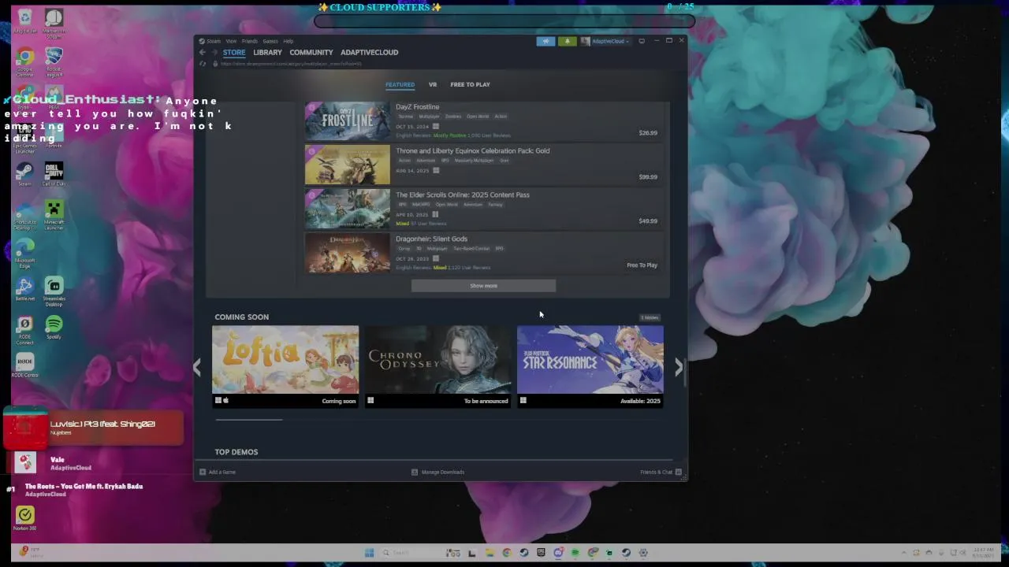
Task: Open Microsoft Edge desktop shortcut
Action: (25, 254)
